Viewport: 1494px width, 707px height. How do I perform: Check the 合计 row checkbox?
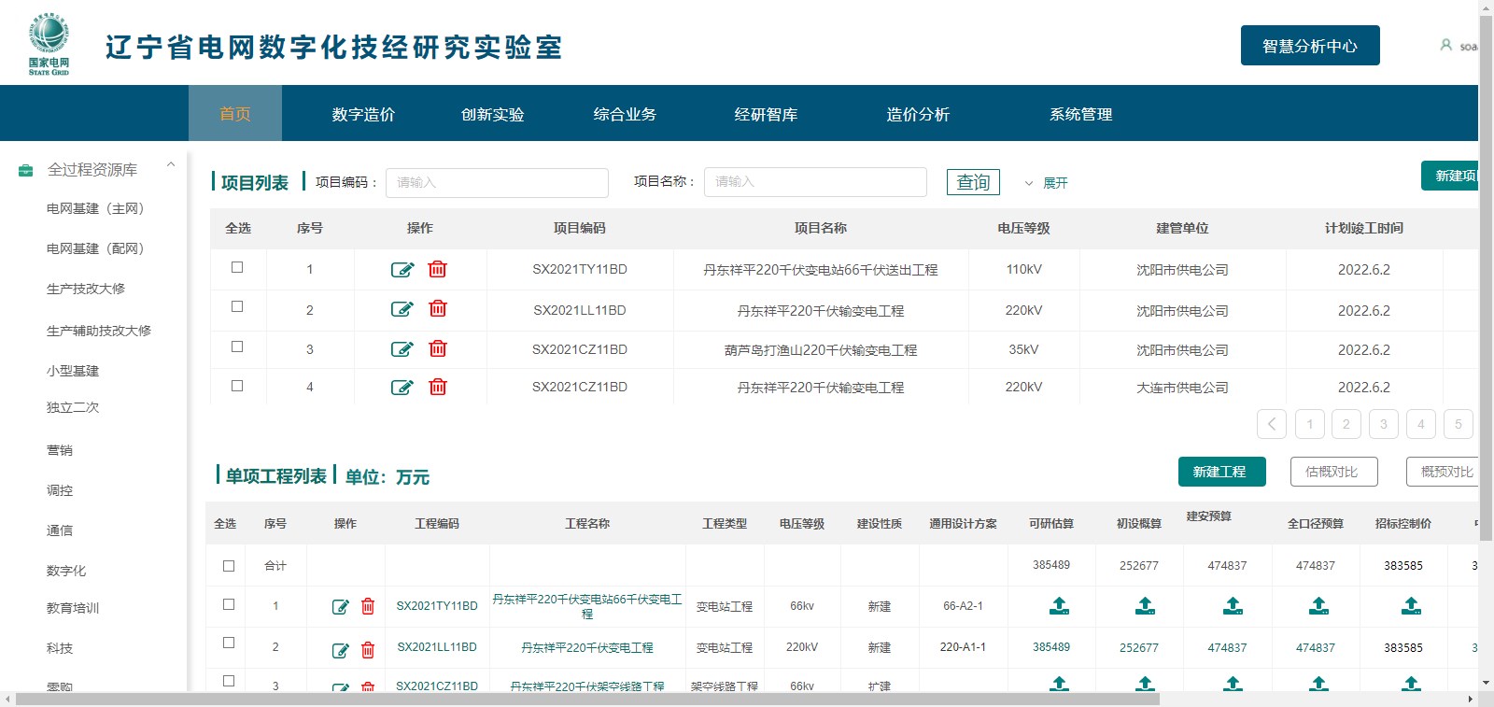229,566
